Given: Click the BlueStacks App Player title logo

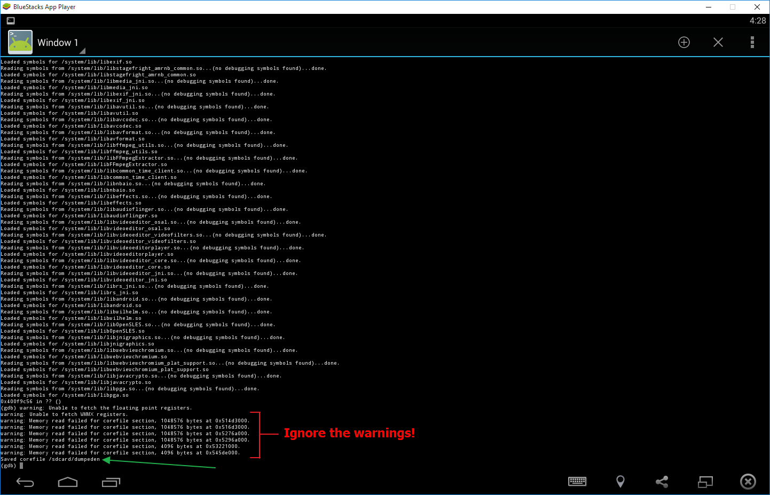Looking at the screenshot, I should (x=6, y=7).
